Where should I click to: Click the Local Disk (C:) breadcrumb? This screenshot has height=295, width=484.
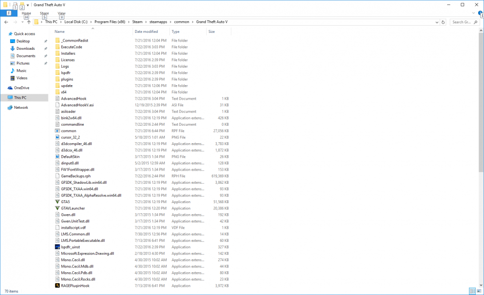click(76, 22)
